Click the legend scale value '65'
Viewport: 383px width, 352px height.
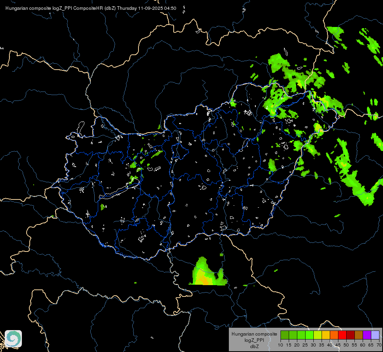pyautogui.click(x=371, y=345)
